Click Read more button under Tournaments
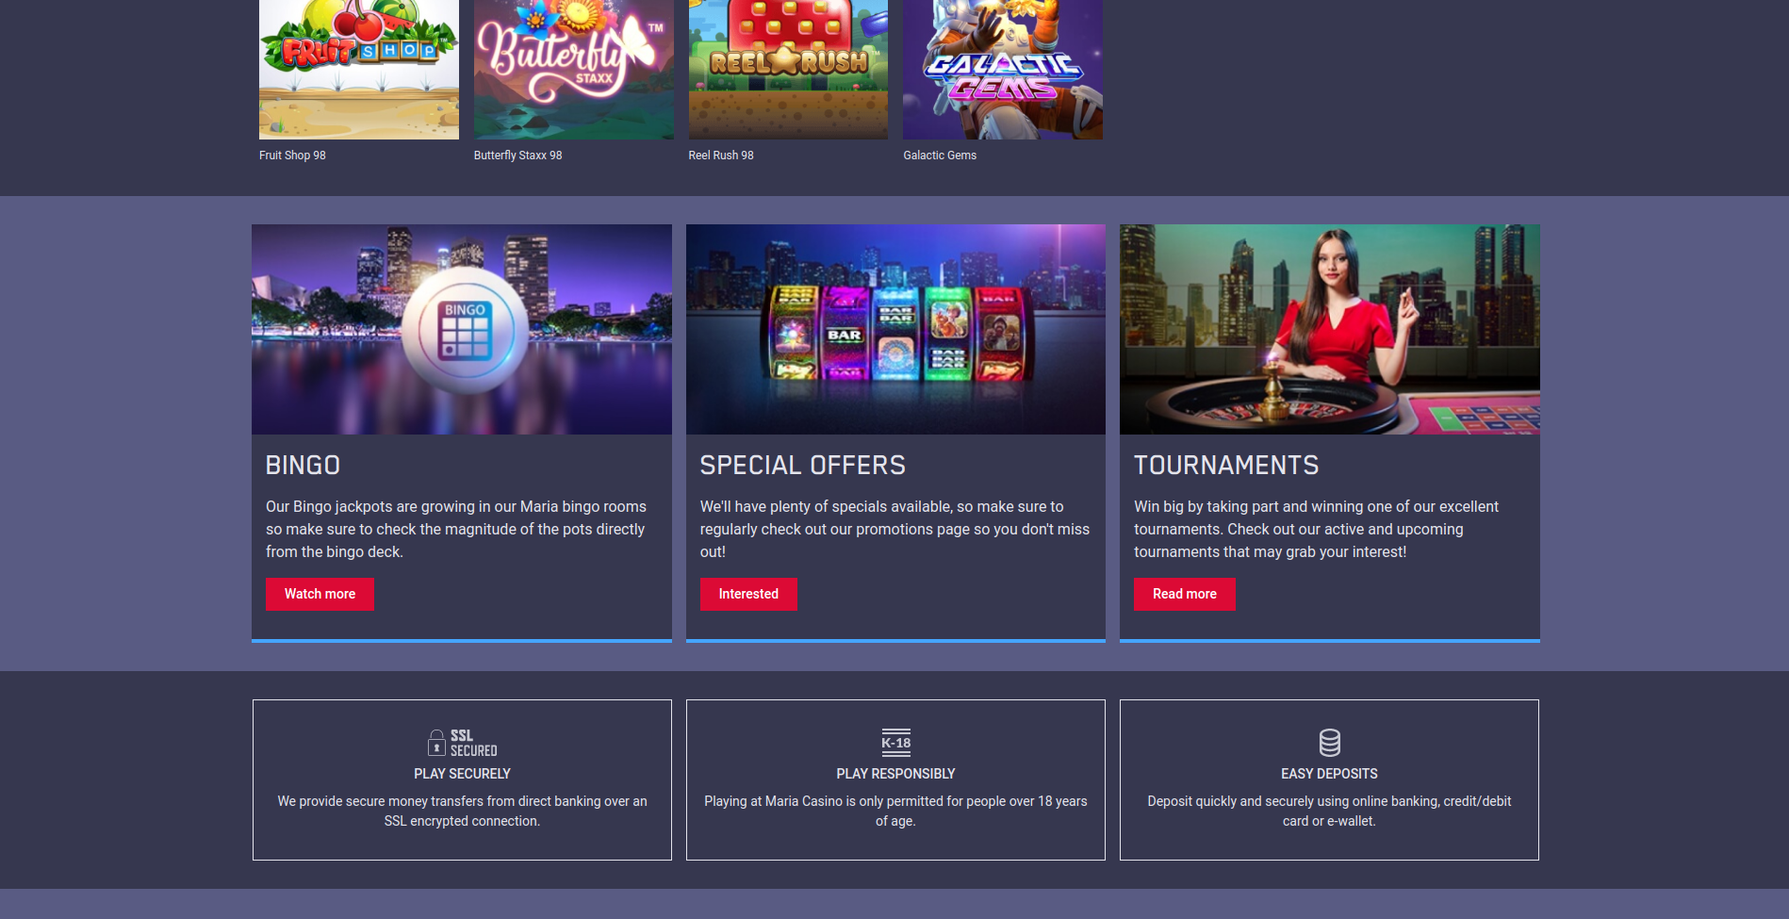1789x919 pixels. tap(1185, 594)
